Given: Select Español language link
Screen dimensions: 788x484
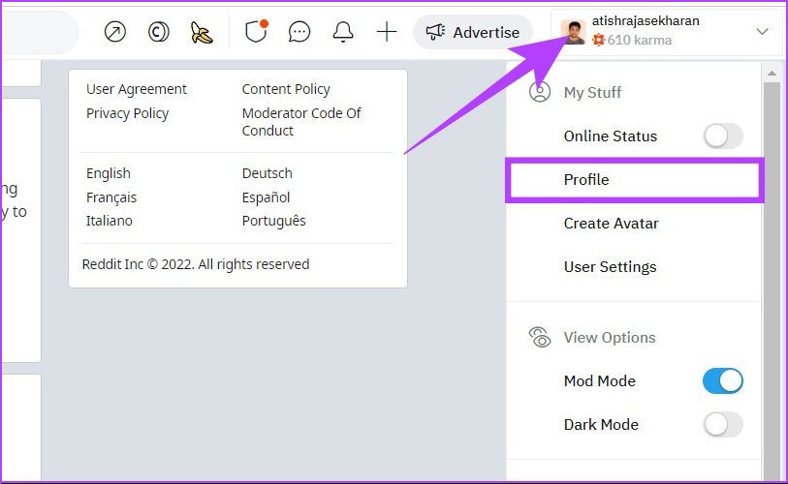Looking at the screenshot, I should [x=266, y=197].
